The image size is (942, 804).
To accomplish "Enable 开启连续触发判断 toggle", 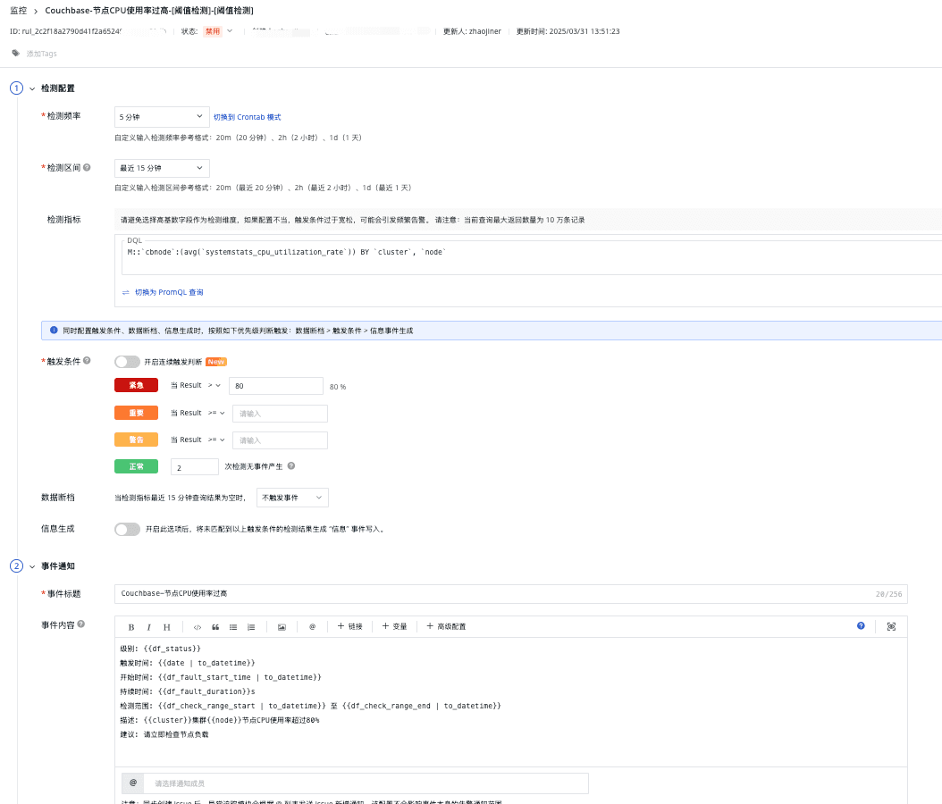I will pos(128,362).
